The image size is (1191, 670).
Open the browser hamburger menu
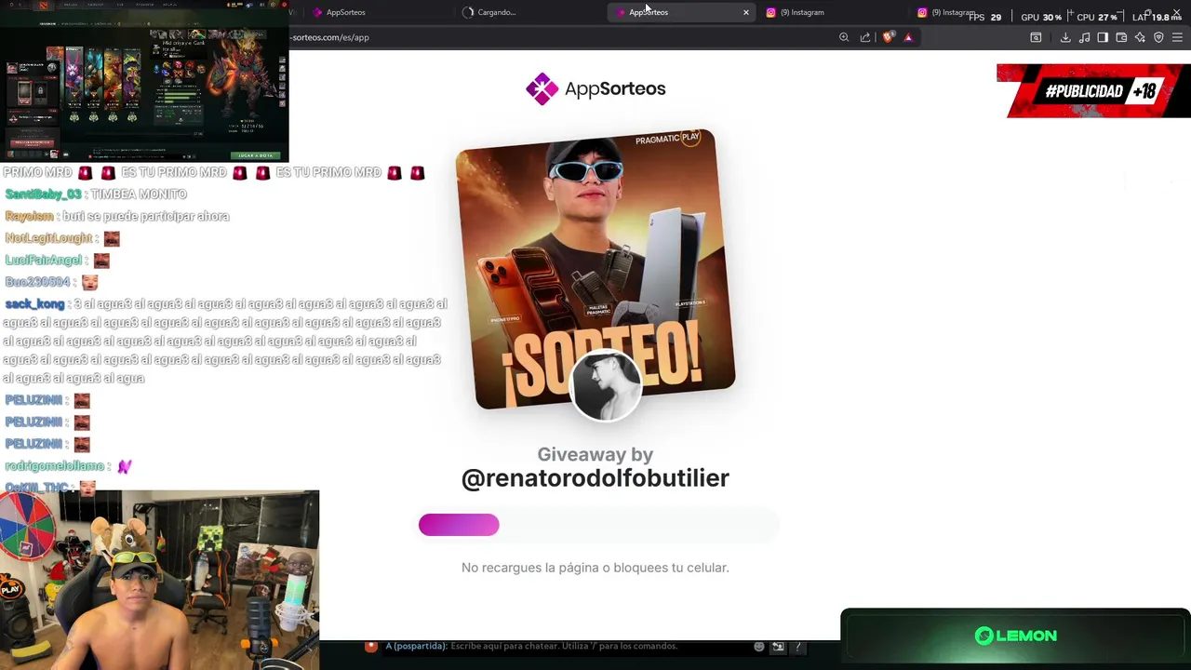point(1177,37)
